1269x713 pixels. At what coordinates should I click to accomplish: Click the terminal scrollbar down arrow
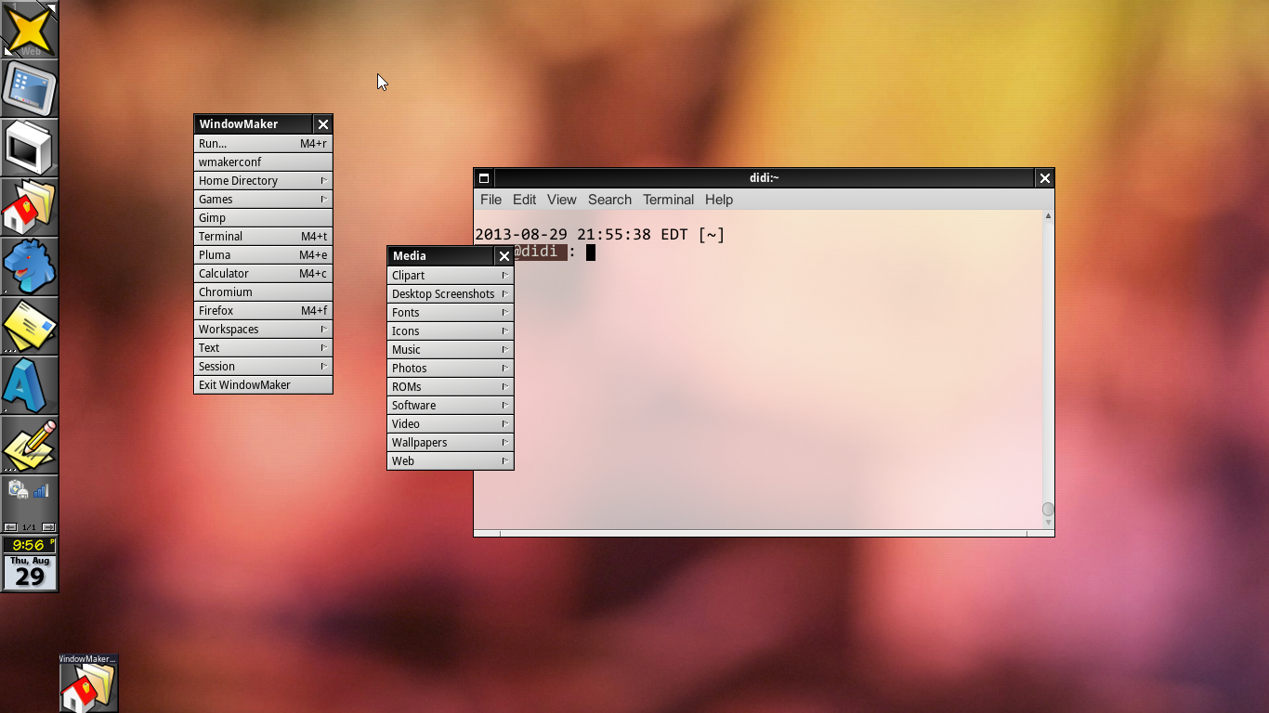[1048, 523]
